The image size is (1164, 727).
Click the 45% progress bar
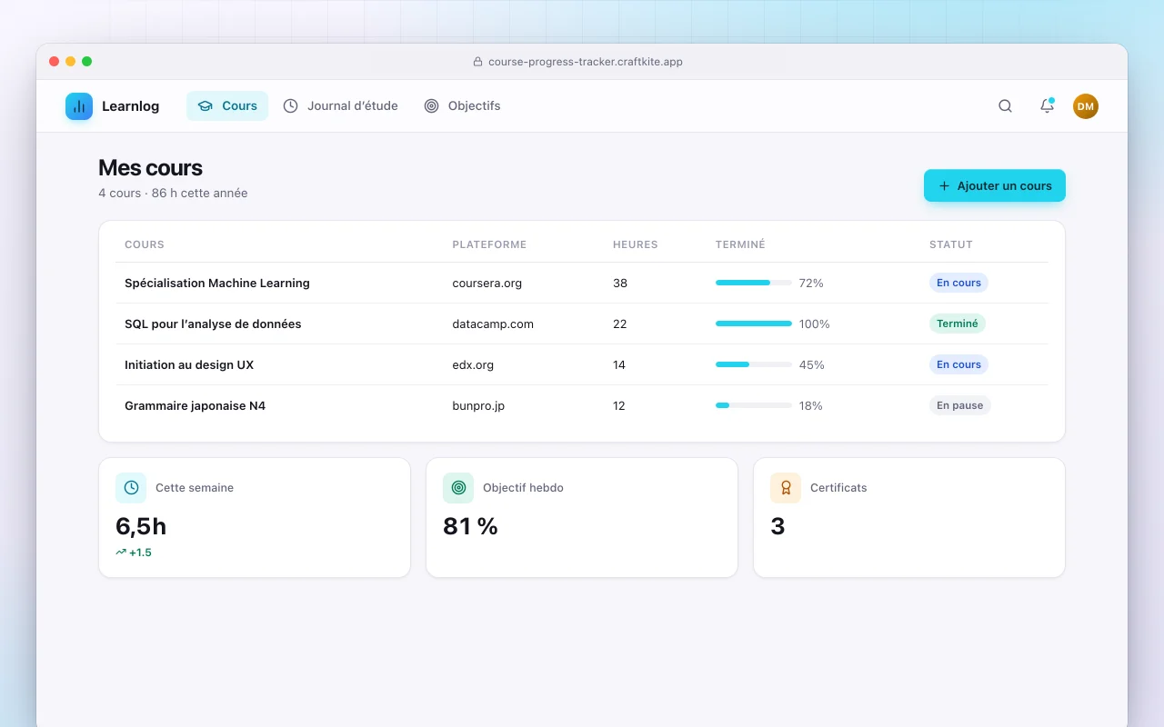pyautogui.click(x=754, y=364)
